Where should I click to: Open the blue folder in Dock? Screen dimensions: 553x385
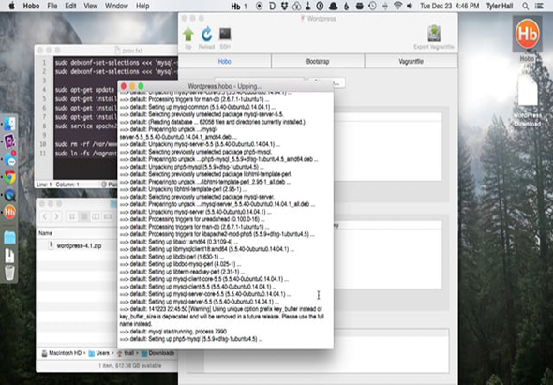point(9,237)
